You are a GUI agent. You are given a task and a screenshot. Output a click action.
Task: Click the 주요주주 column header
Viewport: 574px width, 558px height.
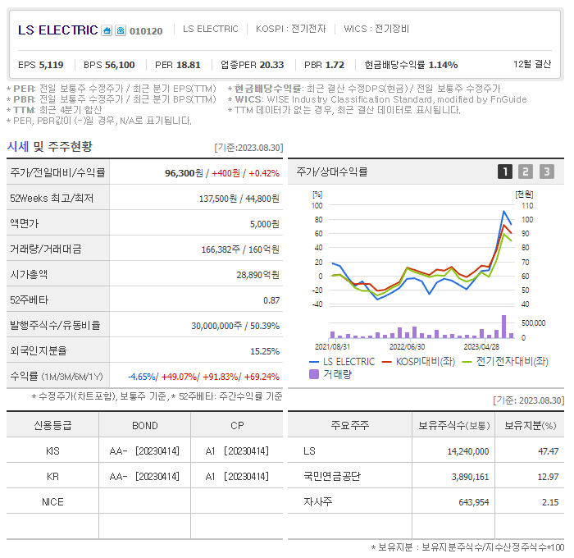350,425
